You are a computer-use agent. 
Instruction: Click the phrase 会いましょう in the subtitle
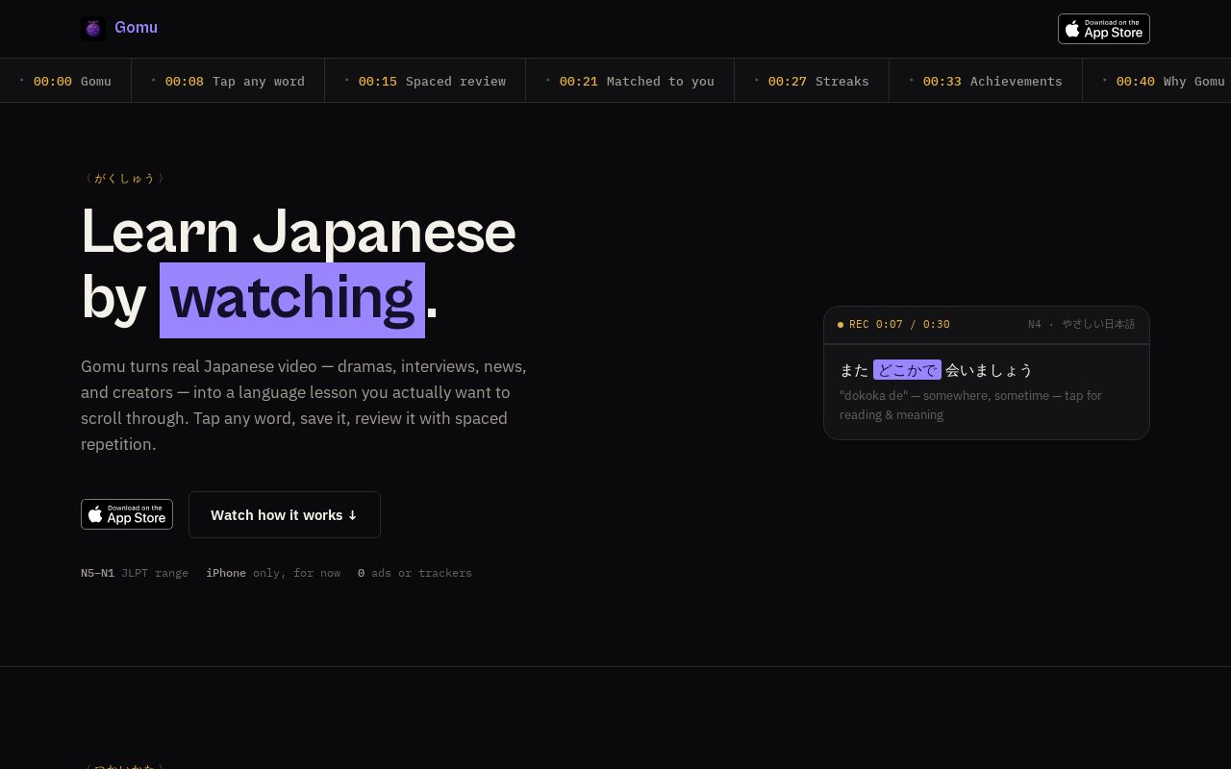(989, 370)
